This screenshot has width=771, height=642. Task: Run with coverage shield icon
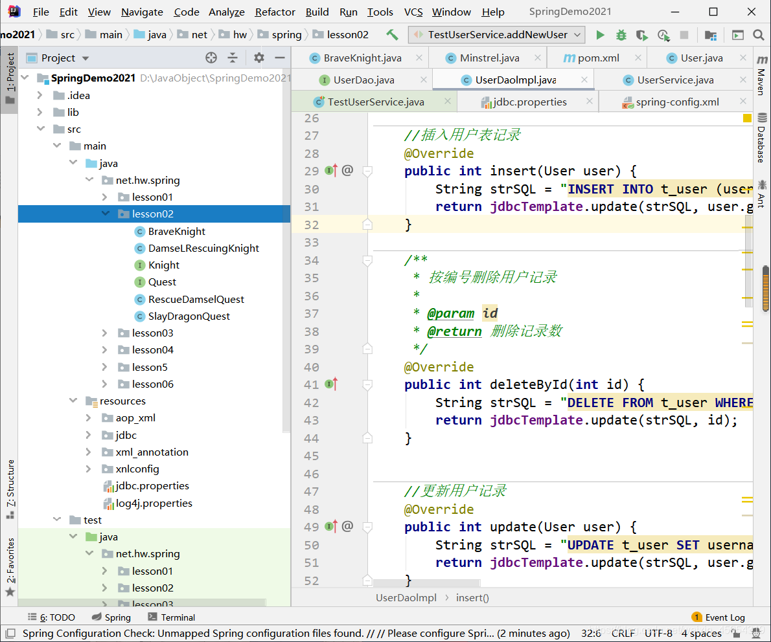pyautogui.click(x=641, y=35)
